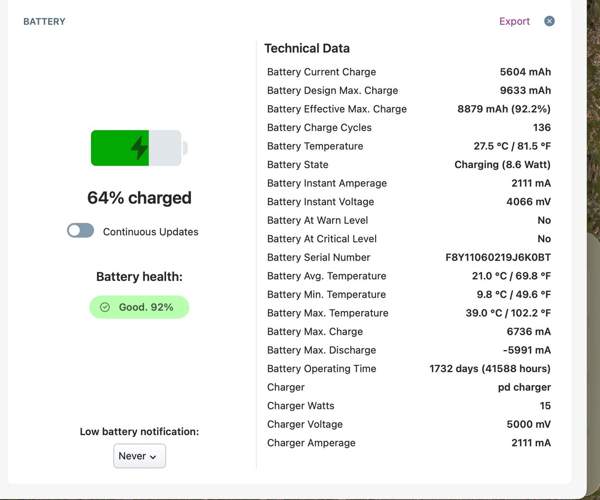Click the Charger Voltage value 5000 mV
Image resolution: width=600 pixels, height=500 pixels.
tap(529, 424)
